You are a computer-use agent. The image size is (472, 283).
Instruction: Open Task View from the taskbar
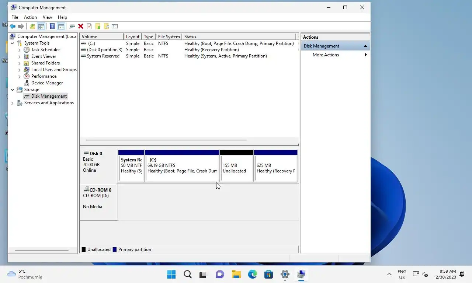(203, 274)
